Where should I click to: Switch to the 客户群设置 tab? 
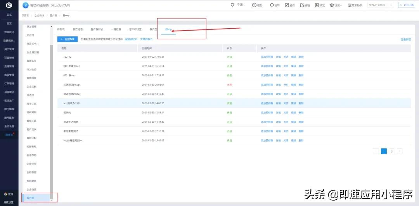[135, 29]
